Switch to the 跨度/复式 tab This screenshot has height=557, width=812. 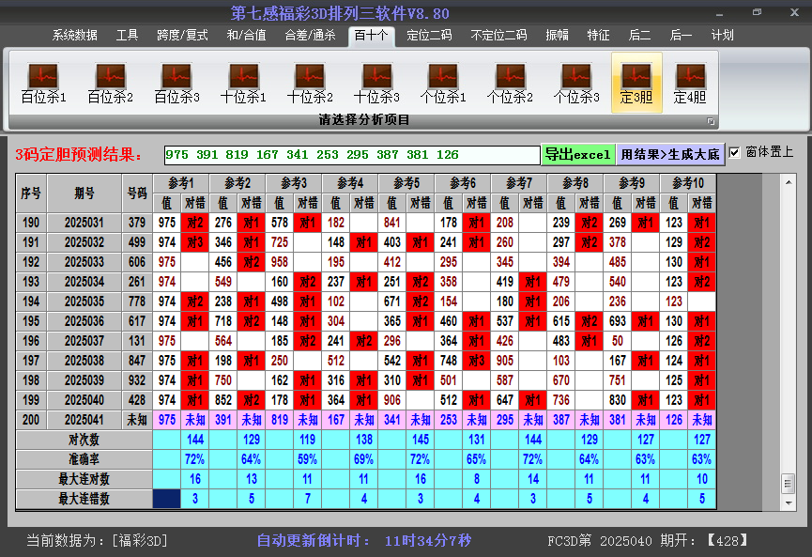pyautogui.click(x=182, y=36)
